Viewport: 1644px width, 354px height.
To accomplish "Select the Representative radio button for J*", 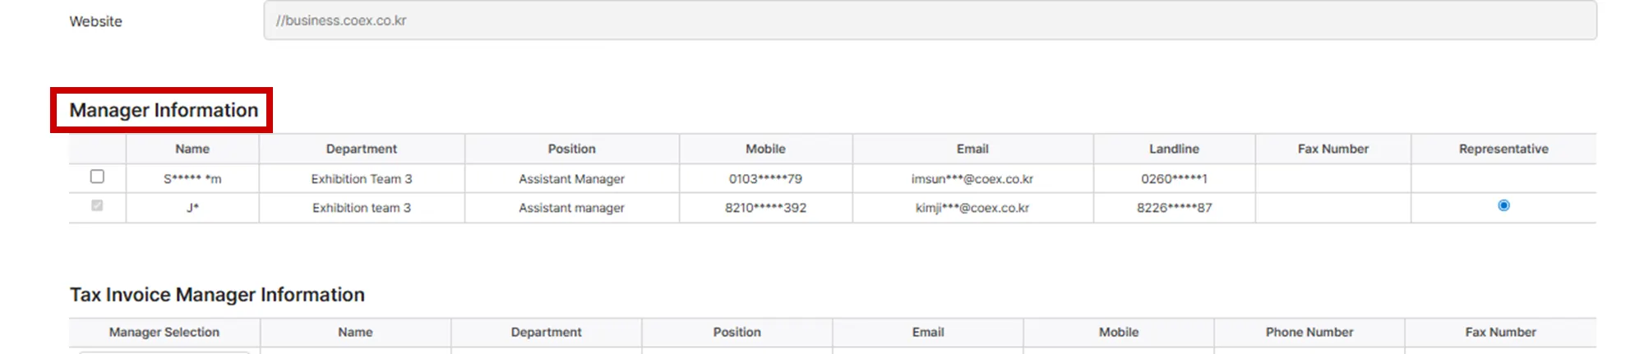I will [1503, 205].
